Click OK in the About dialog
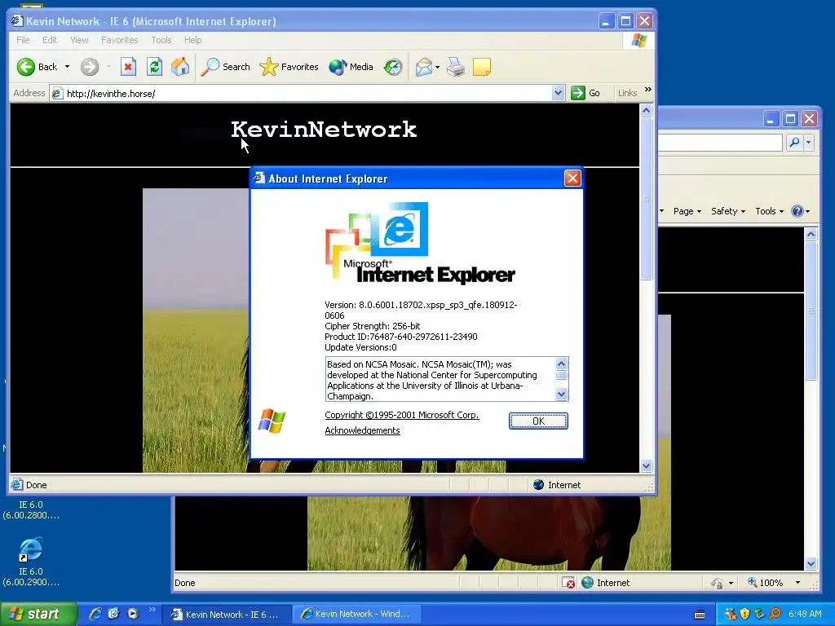Image resolution: width=835 pixels, height=626 pixels. [538, 421]
